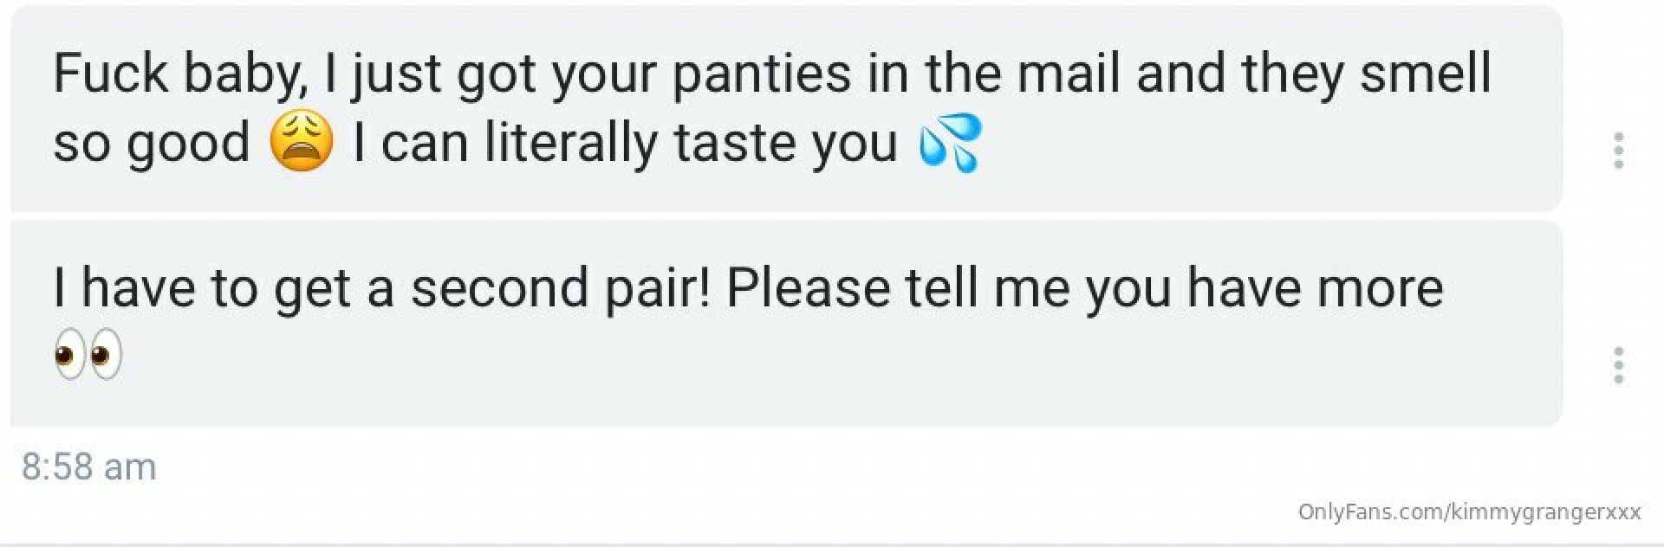Expand options for the message ending with eyes emoji
Screen dimensions: 1664x547
coord(1617,365)
